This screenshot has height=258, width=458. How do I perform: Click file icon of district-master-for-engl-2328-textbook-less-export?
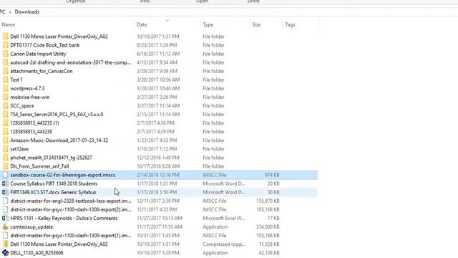(x=5, y=201)
